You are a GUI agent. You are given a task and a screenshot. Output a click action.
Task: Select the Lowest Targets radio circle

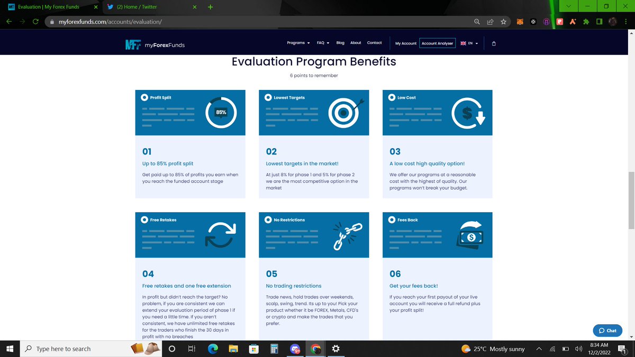pos(268,97)
